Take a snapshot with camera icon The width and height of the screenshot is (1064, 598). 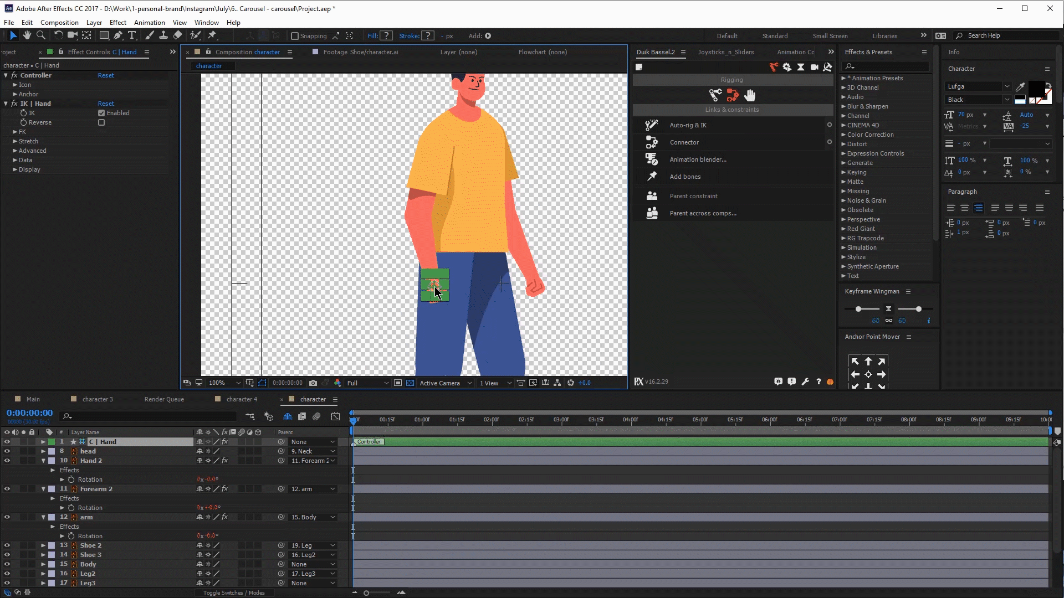(x=313, y=383)
